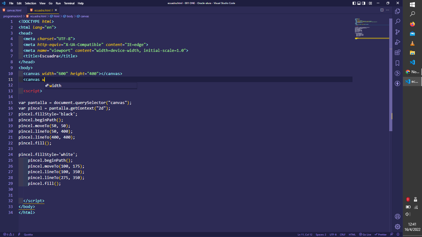Change indentation via Spaces: 2
This screenshot has height=237, width=422.
point(321,235)
